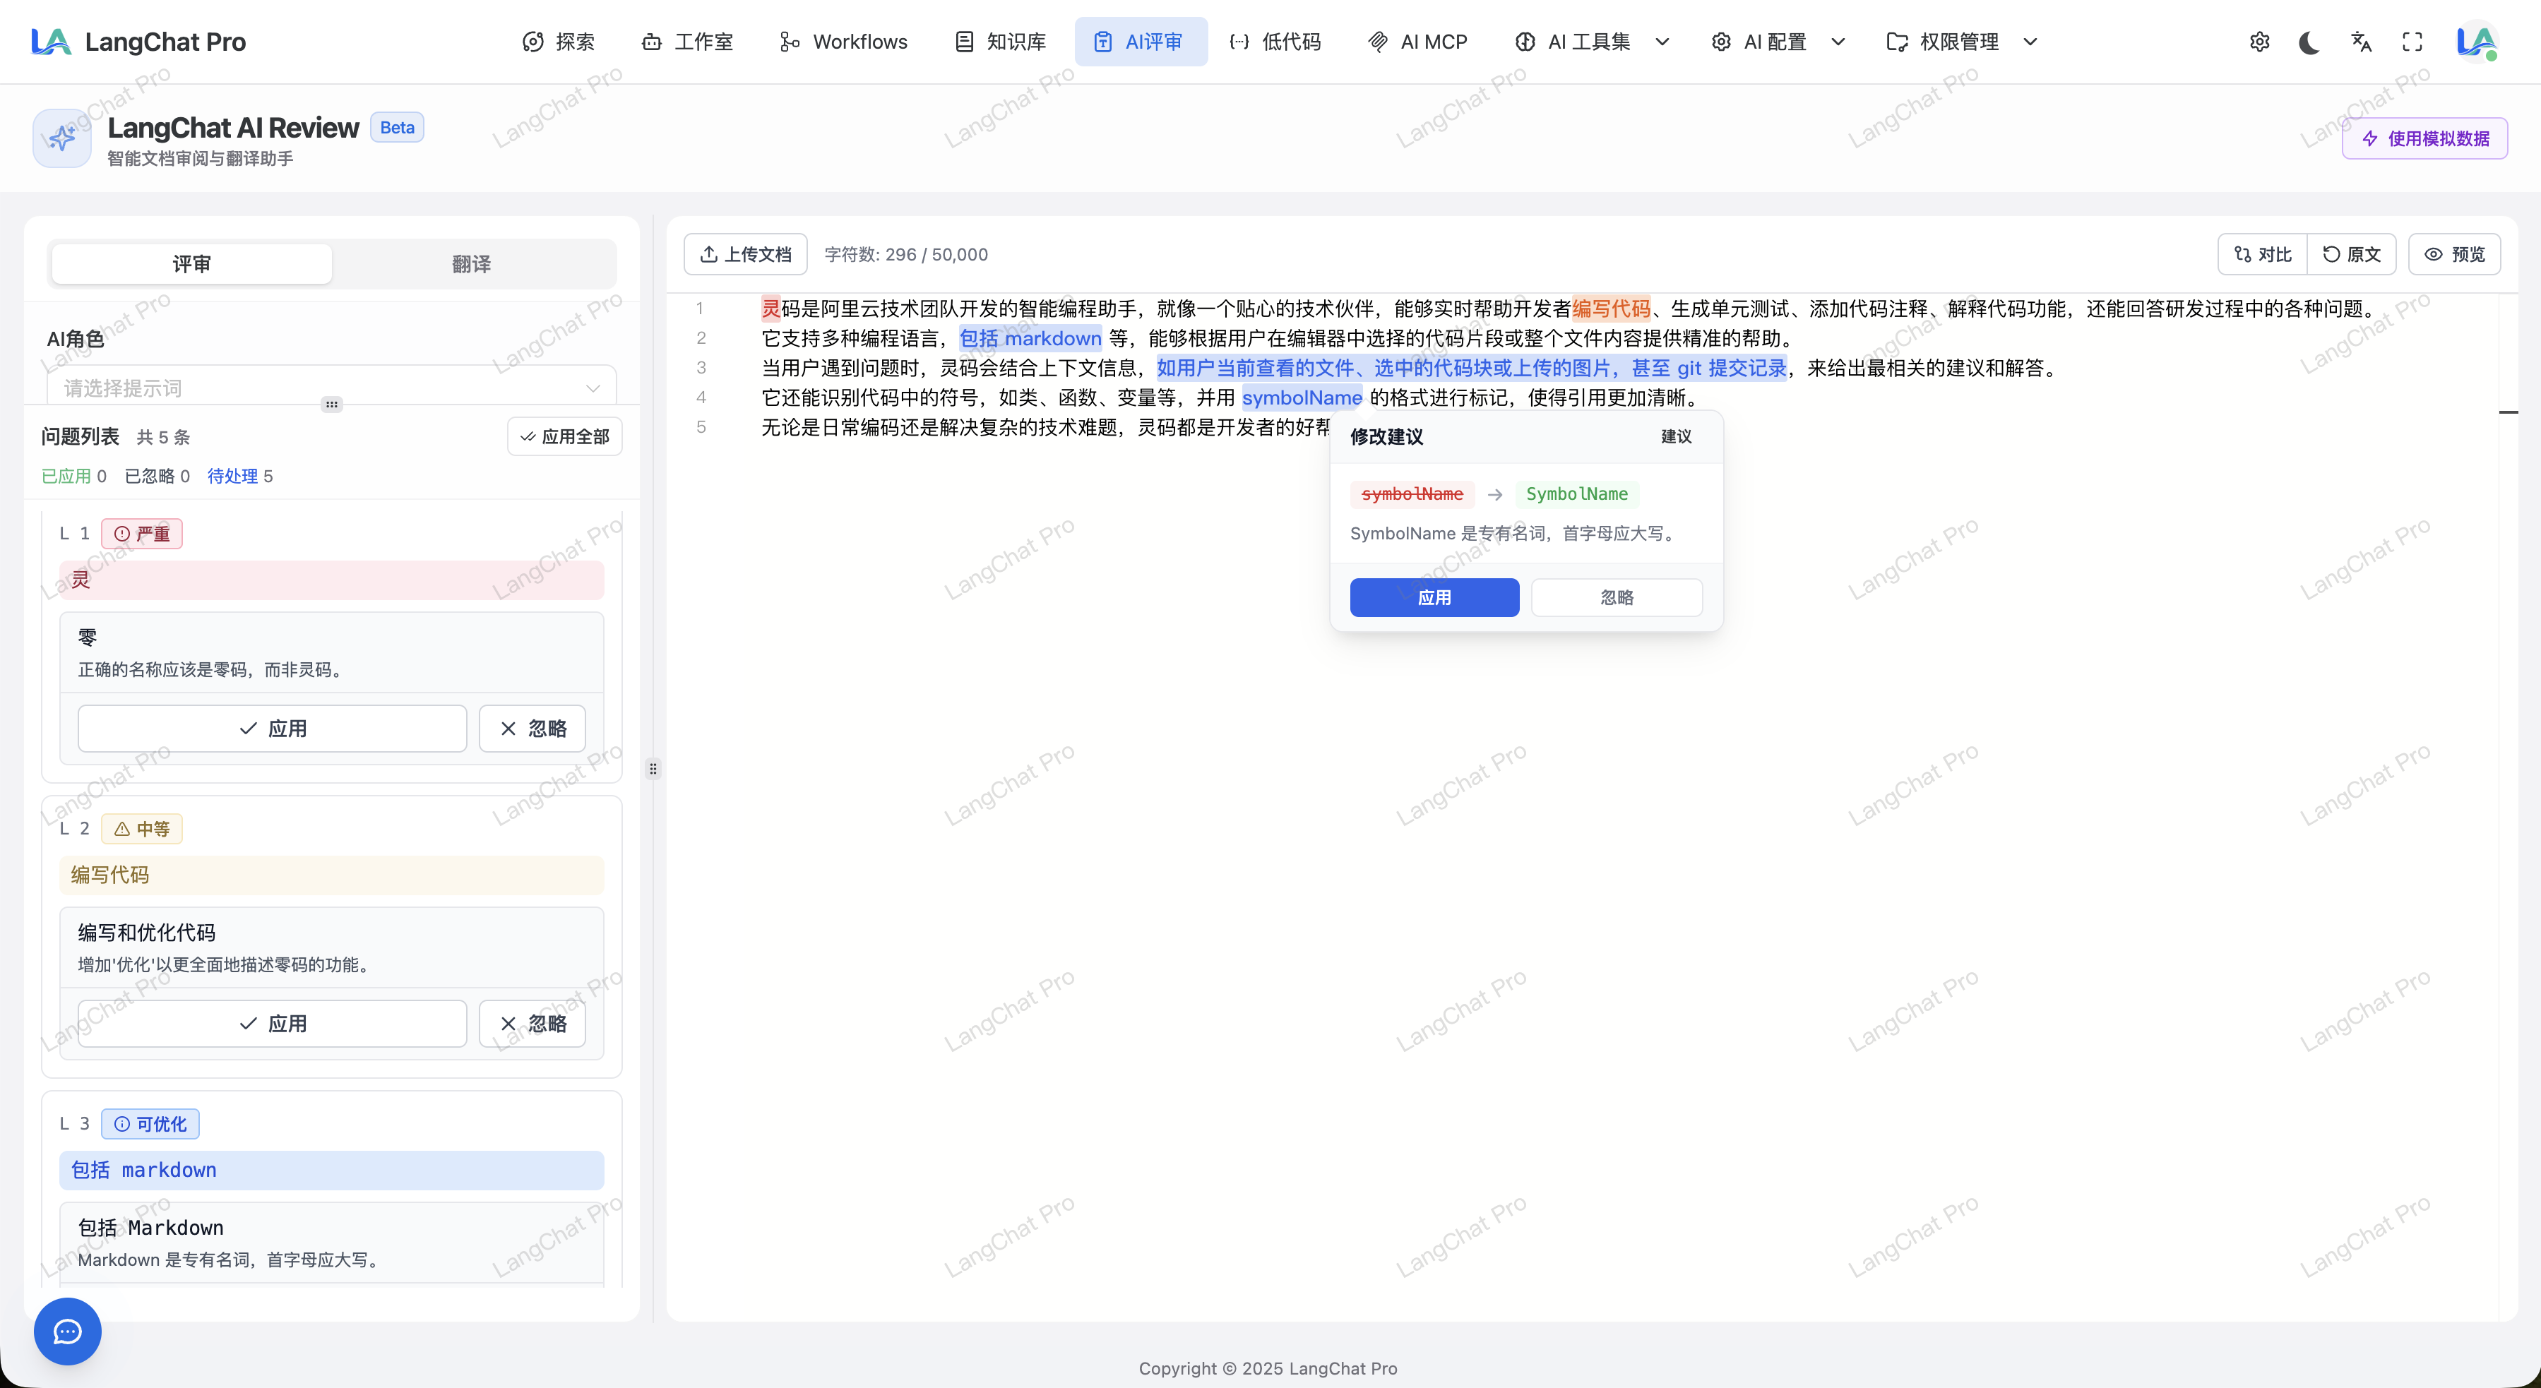Toggle preview mode with eye button
2541x1388 pixels.
tap(2454, 254)
